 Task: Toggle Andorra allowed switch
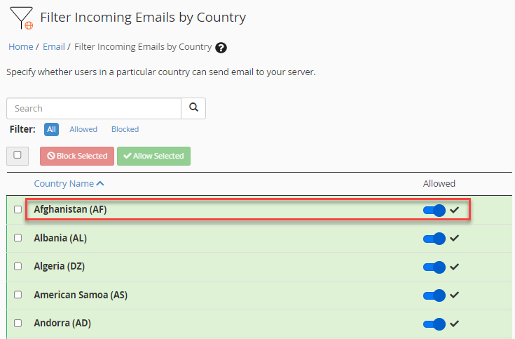pos(434,324)
